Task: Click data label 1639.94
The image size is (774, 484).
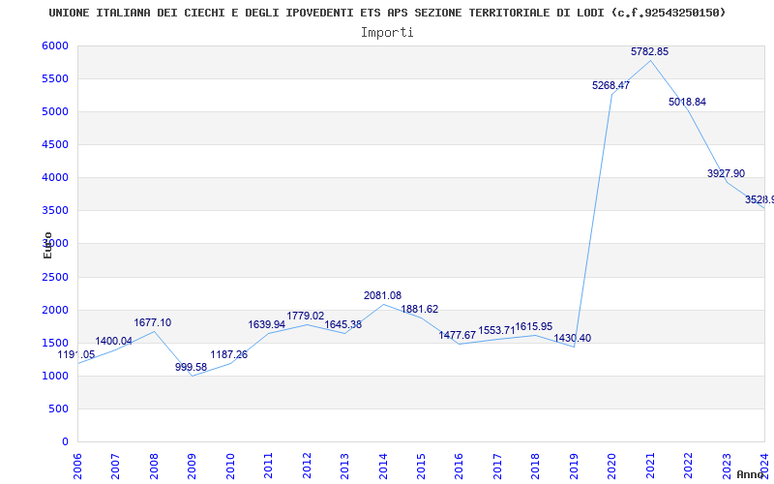Action: (x=267, y=325)
